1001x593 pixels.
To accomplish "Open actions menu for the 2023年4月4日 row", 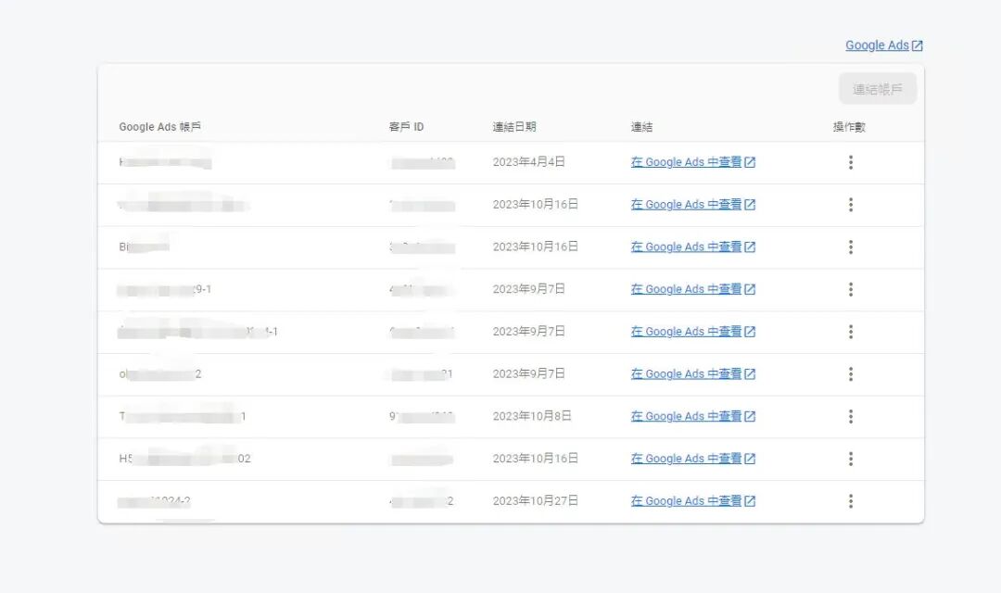I will [x=850, y=162].
